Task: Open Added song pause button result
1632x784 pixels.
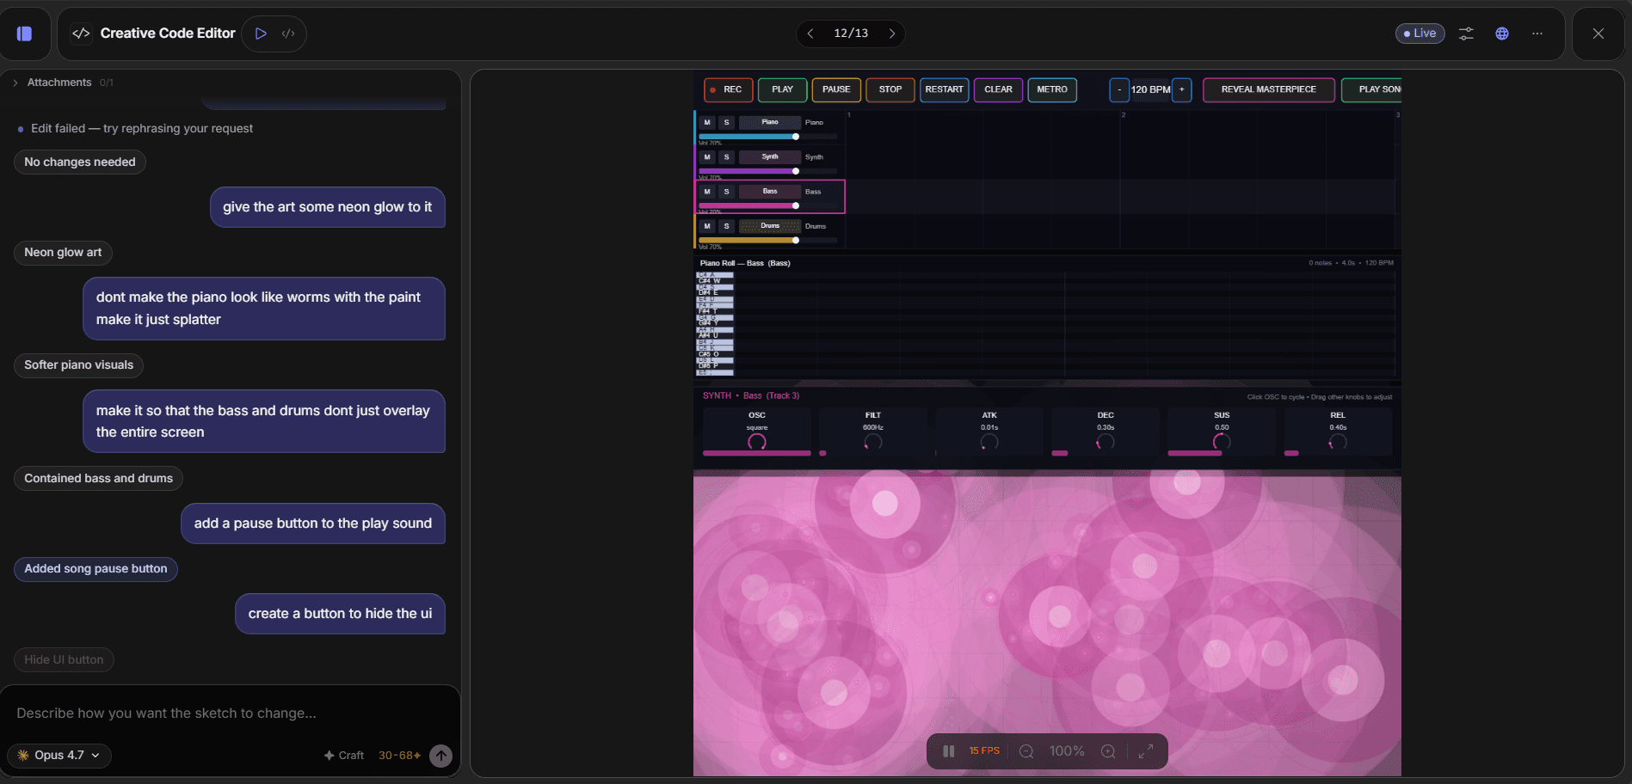Action: (x=95, y=569)
